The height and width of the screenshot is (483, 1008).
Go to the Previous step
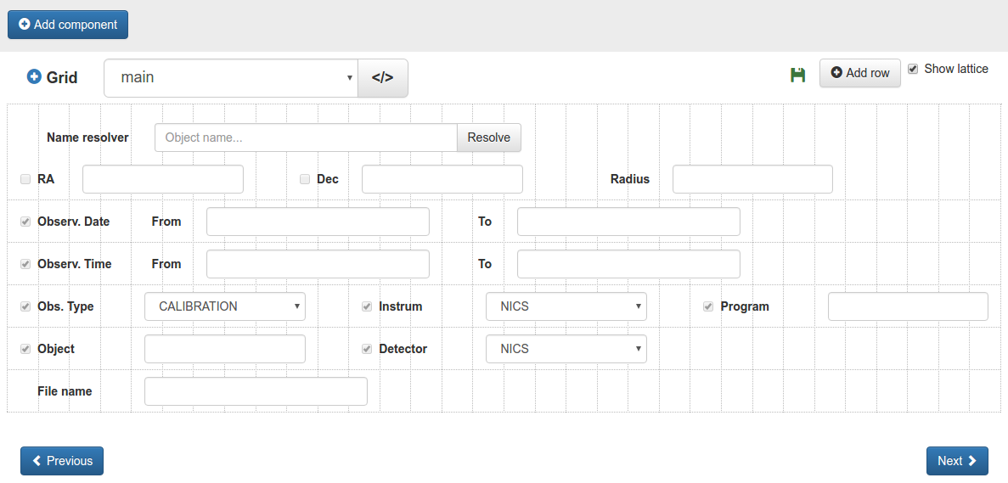(62, 461)
